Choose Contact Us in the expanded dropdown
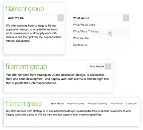Image resolution: width=143 pixels, height=130 pixels. 100,45
